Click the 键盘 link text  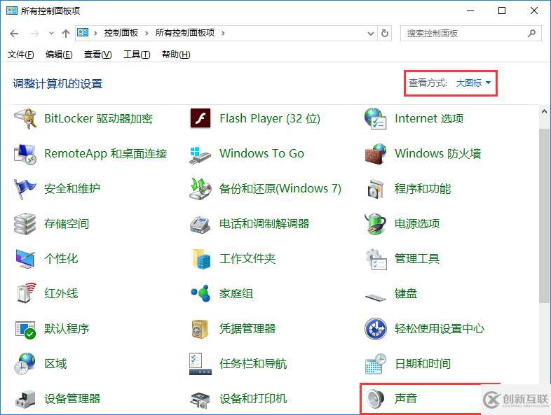pyautogui.click(x=406, y=294)
